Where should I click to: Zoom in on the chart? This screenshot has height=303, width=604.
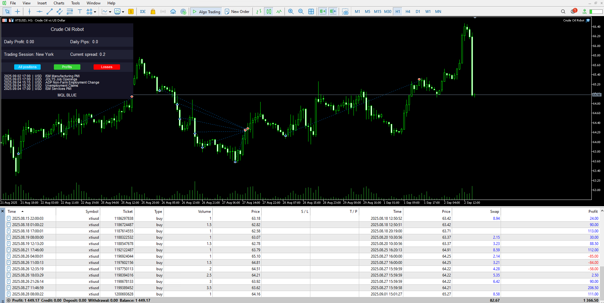pos(291,12)
